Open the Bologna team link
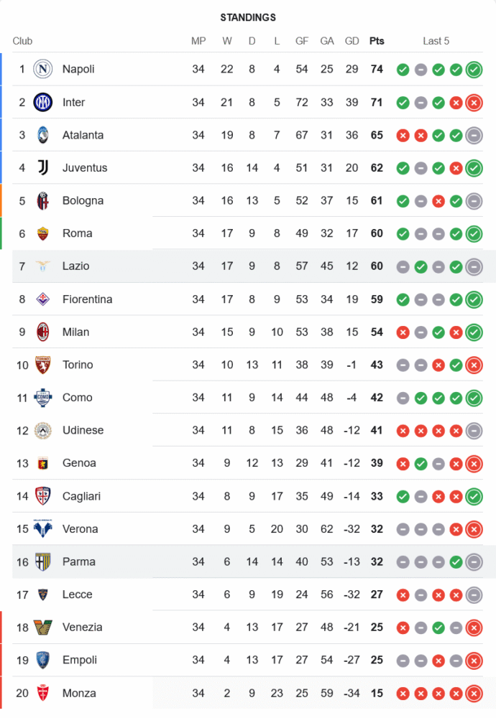 click(x=83, y=200)
